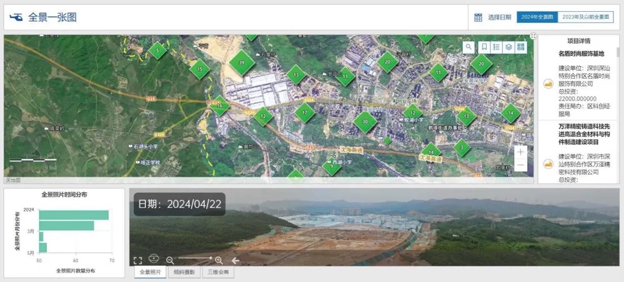Click the map grid tool icon

click(x=521, y=47)
